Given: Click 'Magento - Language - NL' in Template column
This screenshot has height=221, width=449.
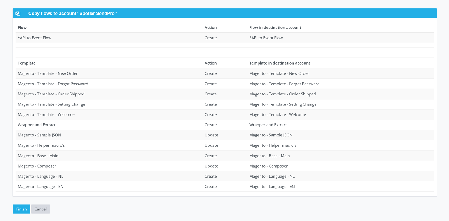Looking at the screenshot, I should (40, 177).
